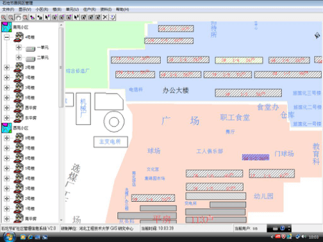Open the 帮助(H) menu
The image size is (323, 242).
(x=122, y=10)
